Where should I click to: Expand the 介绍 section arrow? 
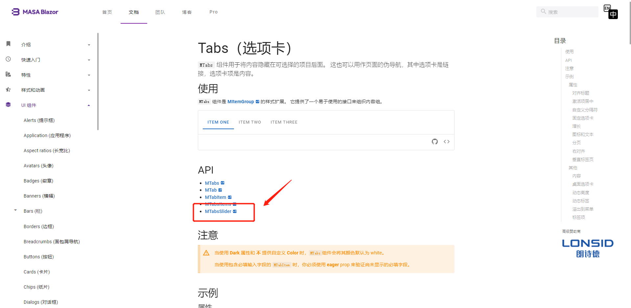coord(89,45)
